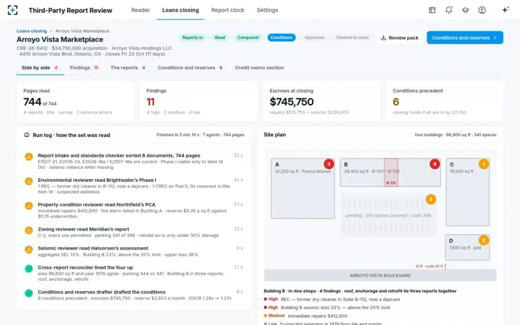Click the Run log robot icon
Viewport: 520px width, 325px height.
pos(27,135)
